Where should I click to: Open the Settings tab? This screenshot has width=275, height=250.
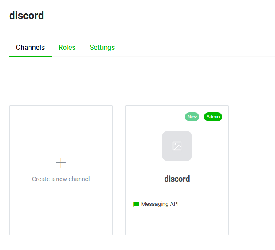click(x=102, y=48)
